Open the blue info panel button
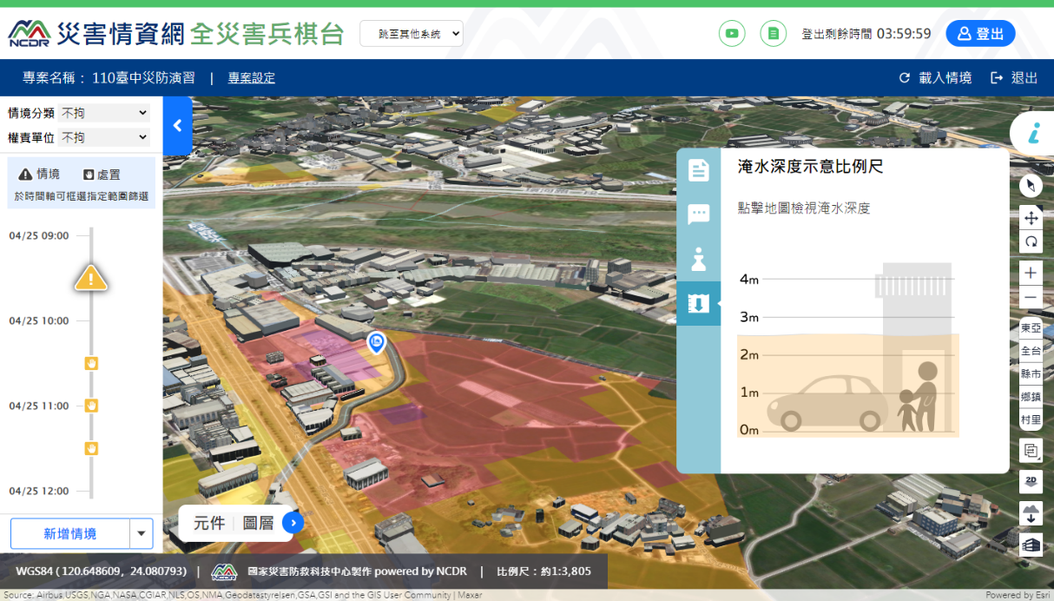Viewport: 1054px width, 601px height. [1033, 133]
